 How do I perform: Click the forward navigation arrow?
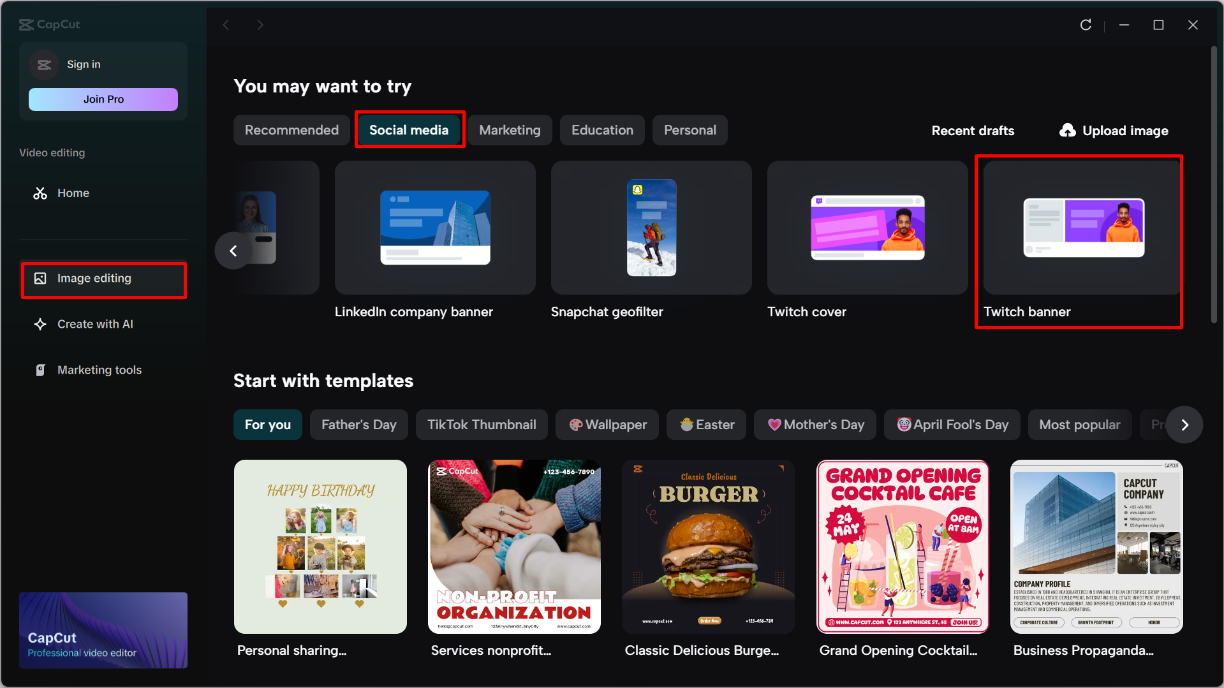click(x=260, y=24)
